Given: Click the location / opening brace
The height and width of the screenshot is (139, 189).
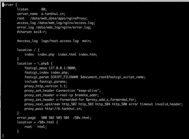Looking at the screenshot, I should click(x=39, y=50).
